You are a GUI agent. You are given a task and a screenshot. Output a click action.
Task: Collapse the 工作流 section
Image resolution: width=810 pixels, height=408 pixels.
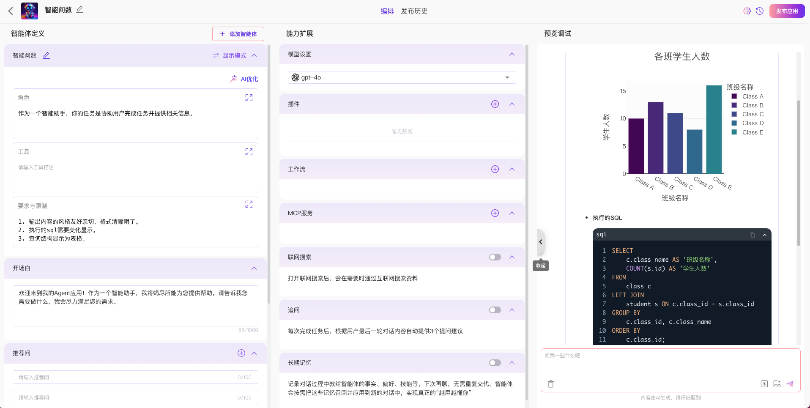click(512, 169)
